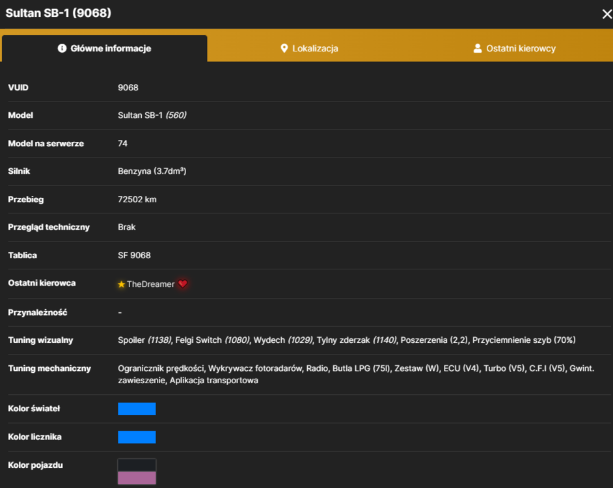
Task: Open the Główne informacje tab
Action: [104, 49]
